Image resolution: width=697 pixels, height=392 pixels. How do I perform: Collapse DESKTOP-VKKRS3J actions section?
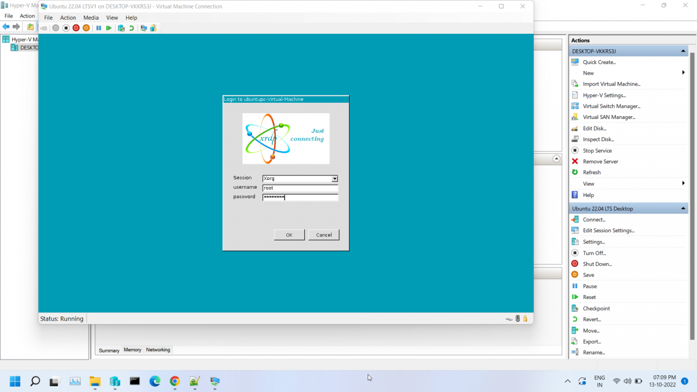pos(683,51)
